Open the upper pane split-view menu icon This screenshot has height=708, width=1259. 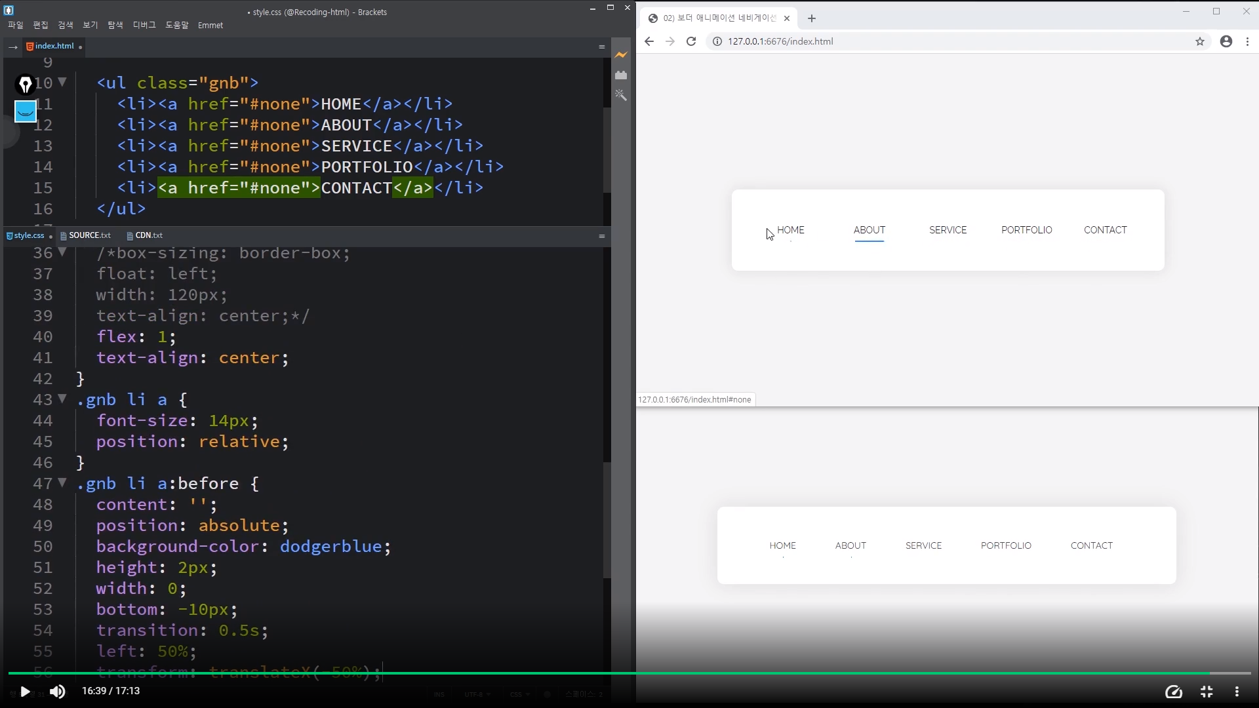601,47
